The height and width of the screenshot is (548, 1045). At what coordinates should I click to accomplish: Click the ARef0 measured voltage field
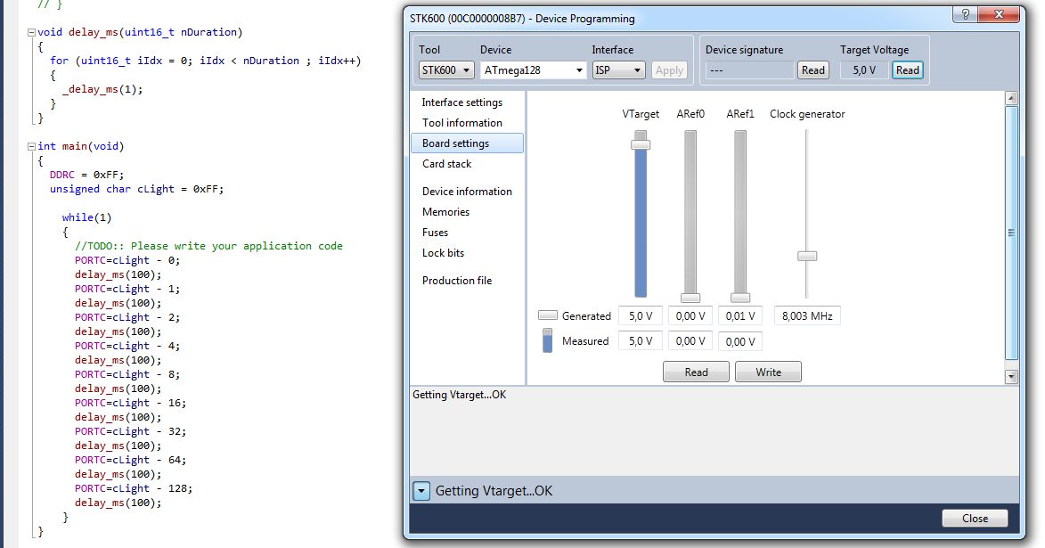click(690, 341)
